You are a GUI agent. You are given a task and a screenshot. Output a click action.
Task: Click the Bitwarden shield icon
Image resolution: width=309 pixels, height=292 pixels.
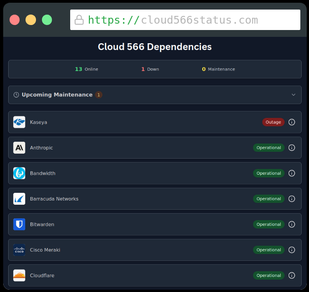pos(19,224)
